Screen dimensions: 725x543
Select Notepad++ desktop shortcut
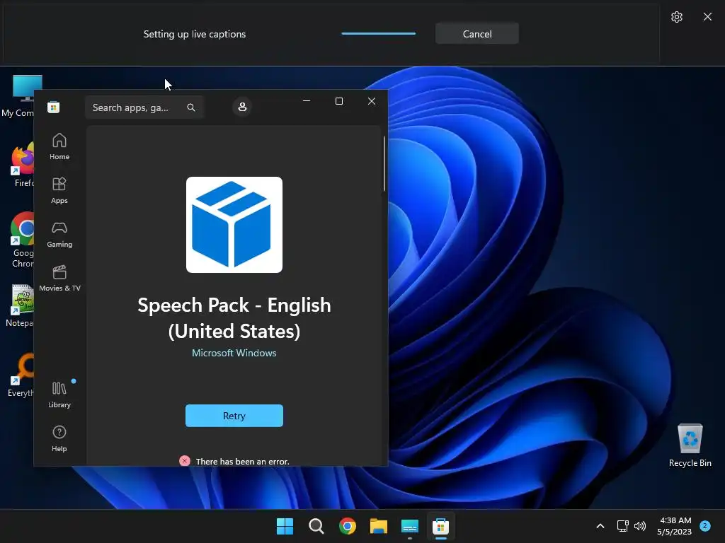[x=19, y=305]
